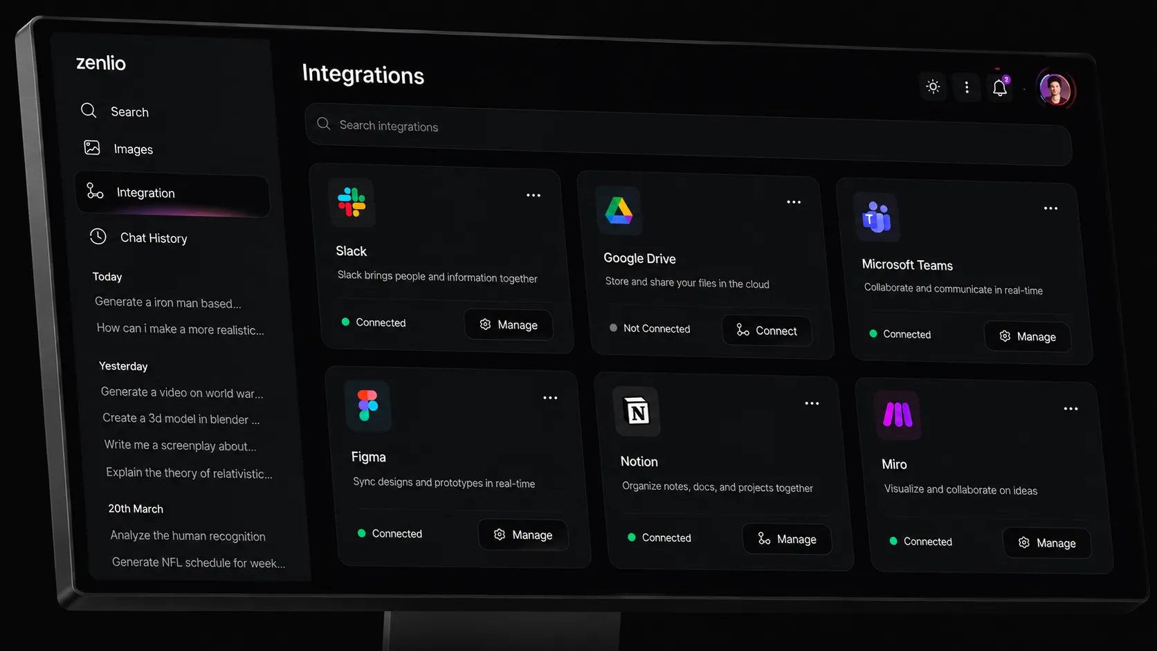This screenshot has height=651, width=1157.
Task: Click the sidebar Search magnifier icon
Action: (x=89, y=110)
